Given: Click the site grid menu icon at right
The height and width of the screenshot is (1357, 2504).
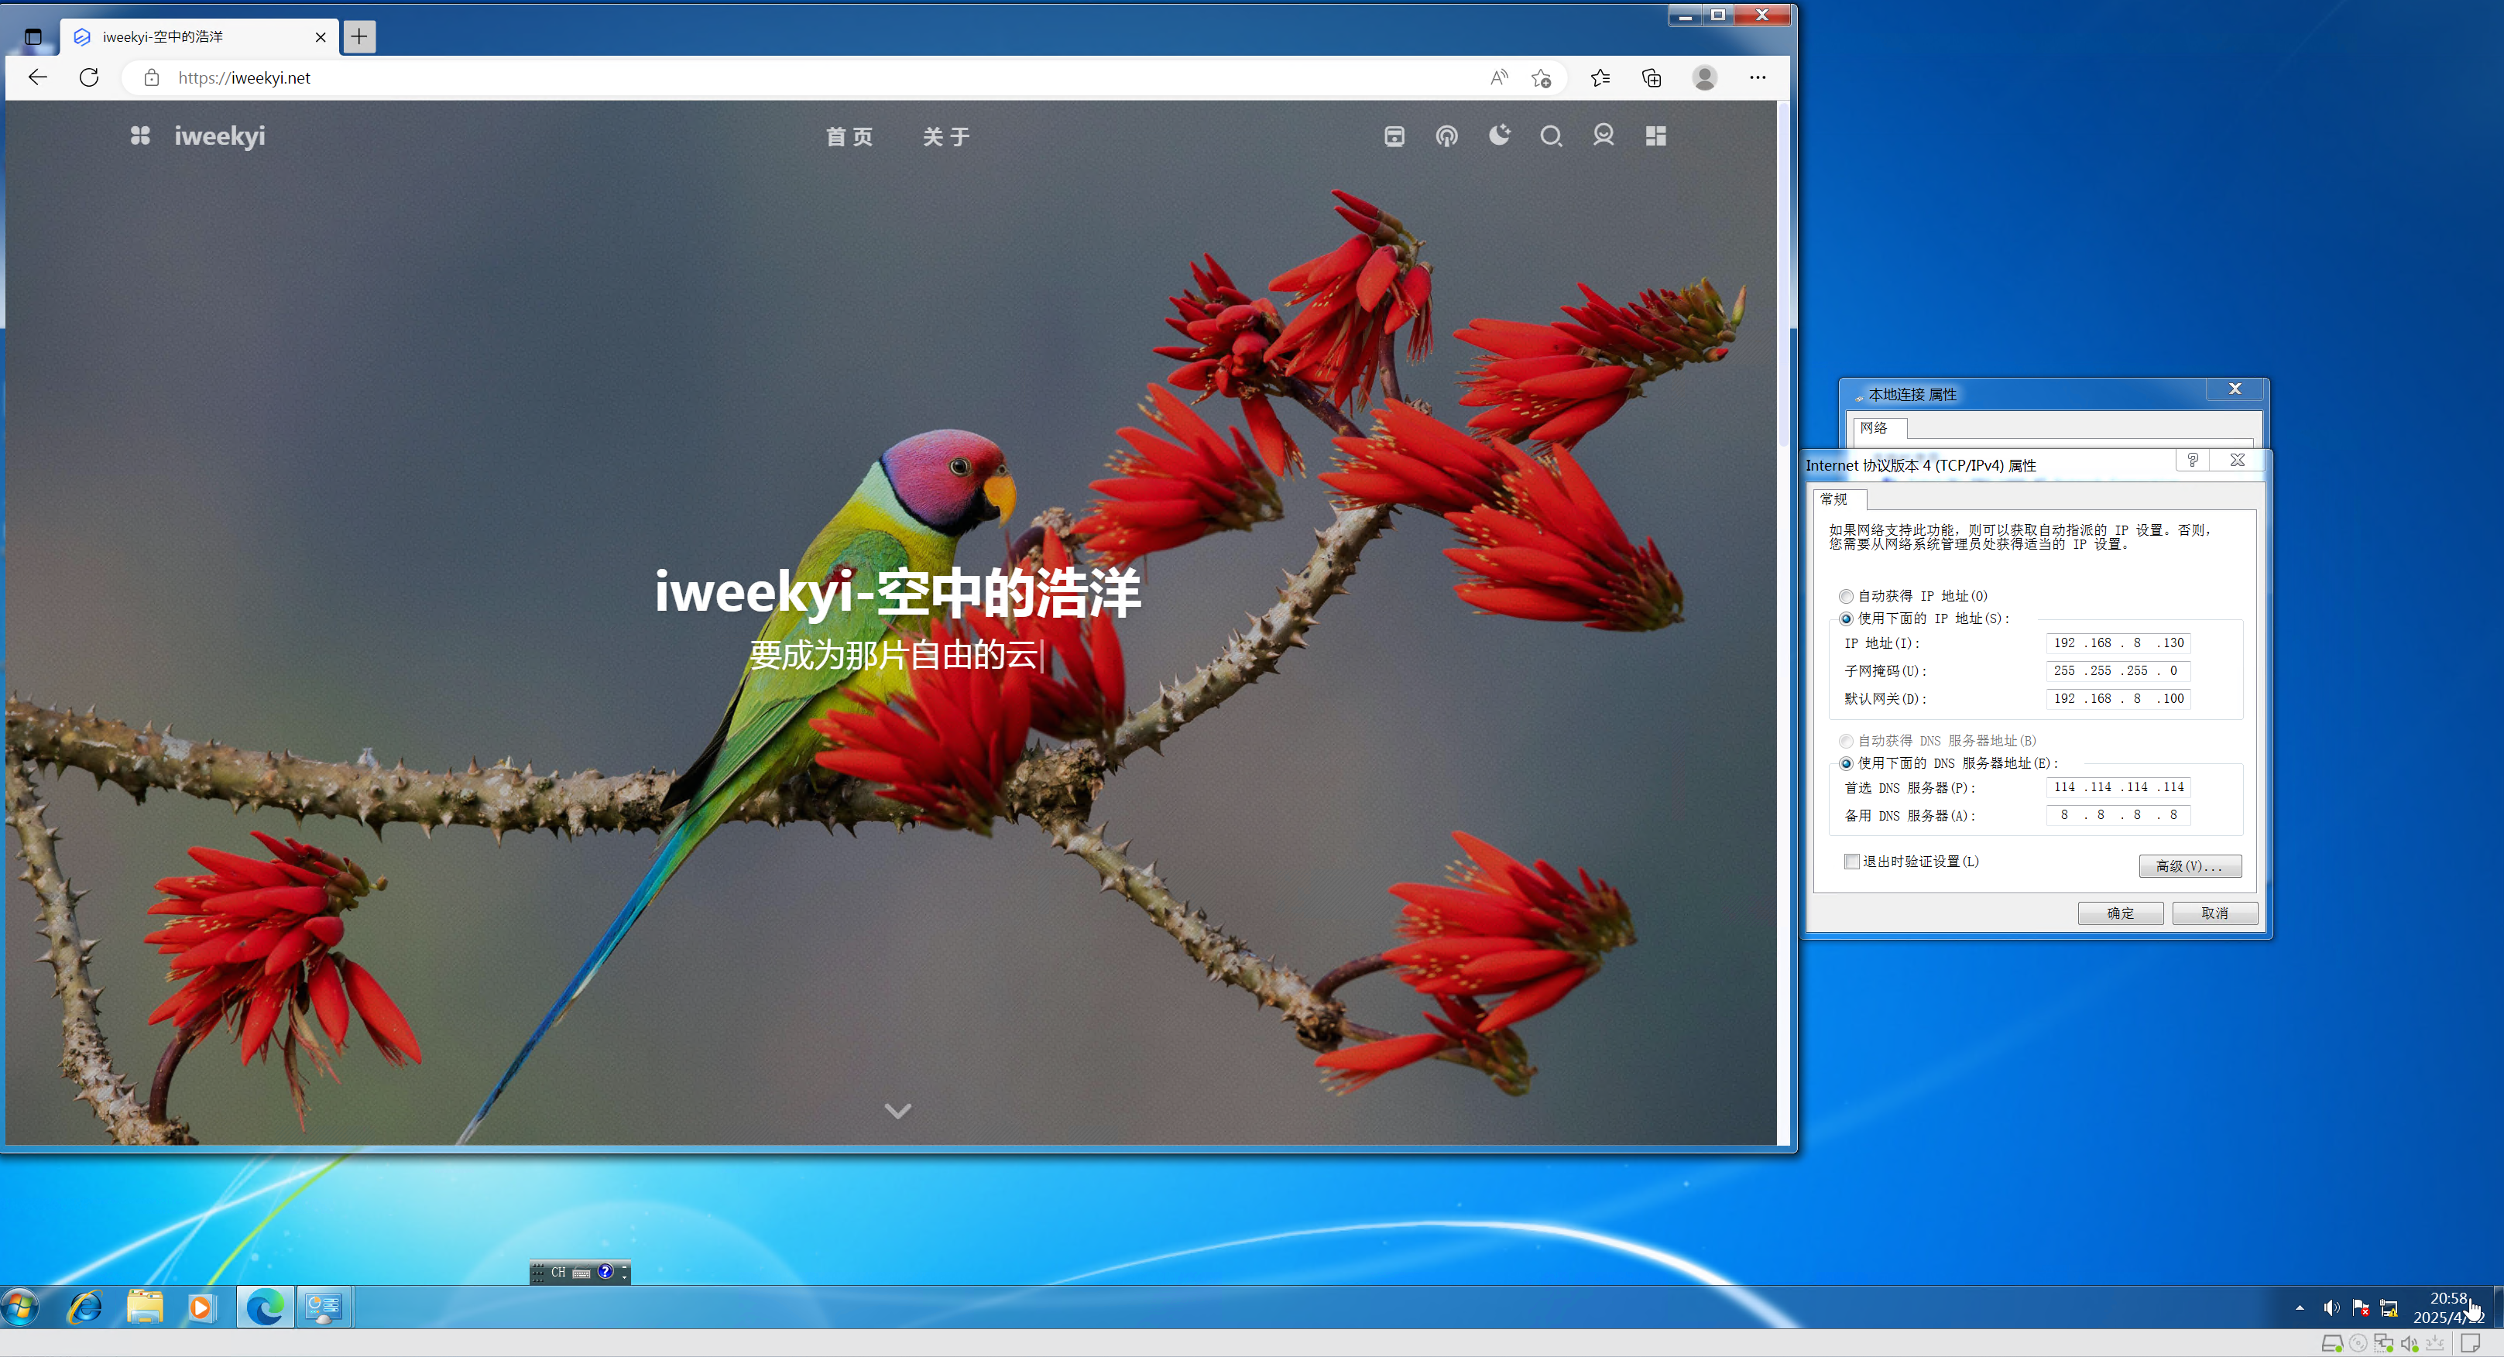Looking at the screenshot, I should click(1655, 136).
